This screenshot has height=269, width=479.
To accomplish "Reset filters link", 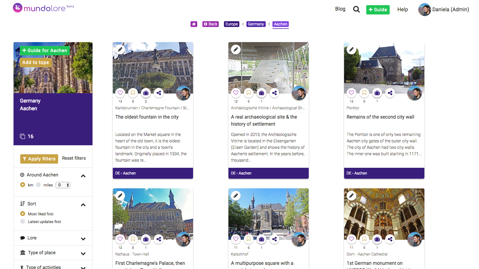I will click(x=74, y=158).
